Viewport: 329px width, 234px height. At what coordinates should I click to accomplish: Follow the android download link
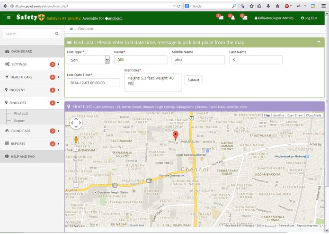click(x=113, y=18)
